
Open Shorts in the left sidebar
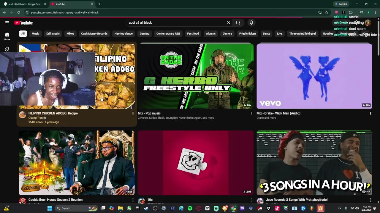coord(7,49)
